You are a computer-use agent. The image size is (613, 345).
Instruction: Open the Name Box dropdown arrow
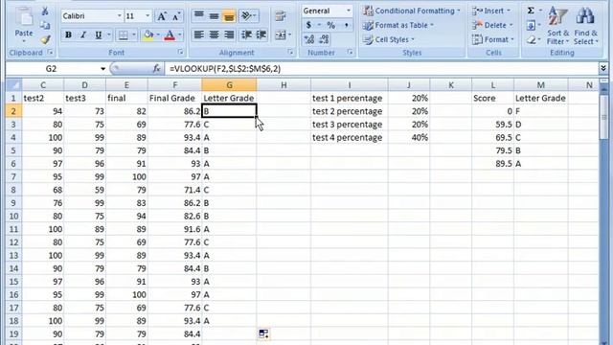[x=102, y=69]
